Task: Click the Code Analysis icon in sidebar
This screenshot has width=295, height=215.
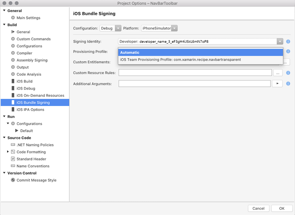Action: [12, 74]
